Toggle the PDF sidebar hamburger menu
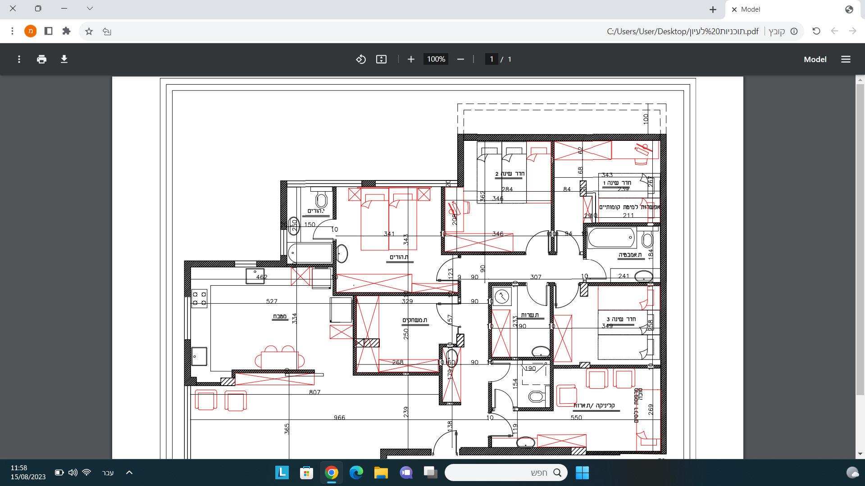865x486 pixels. (x=846, y=59)
